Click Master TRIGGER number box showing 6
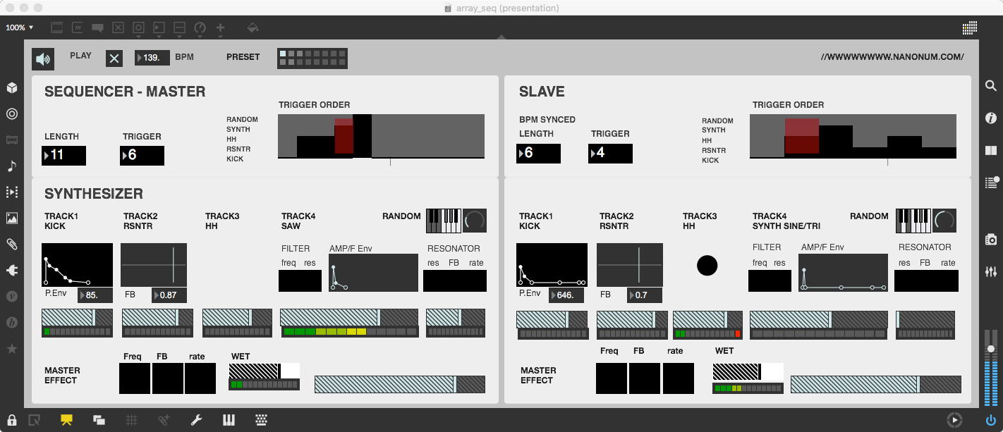 coord(142,155)
